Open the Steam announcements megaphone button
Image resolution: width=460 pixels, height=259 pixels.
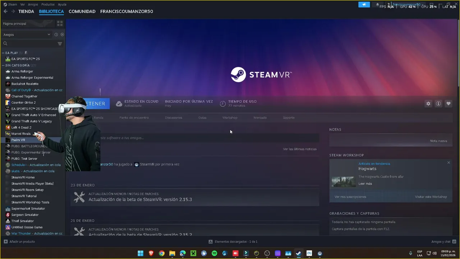pyautogui.click(x=364, y=5)
